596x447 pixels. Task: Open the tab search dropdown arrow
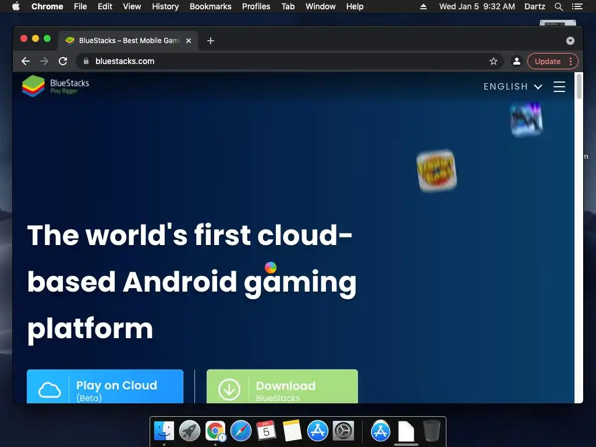(570, 41)
